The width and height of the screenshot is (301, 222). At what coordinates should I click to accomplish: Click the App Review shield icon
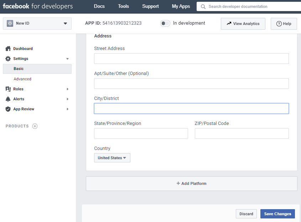click(8, 109)
